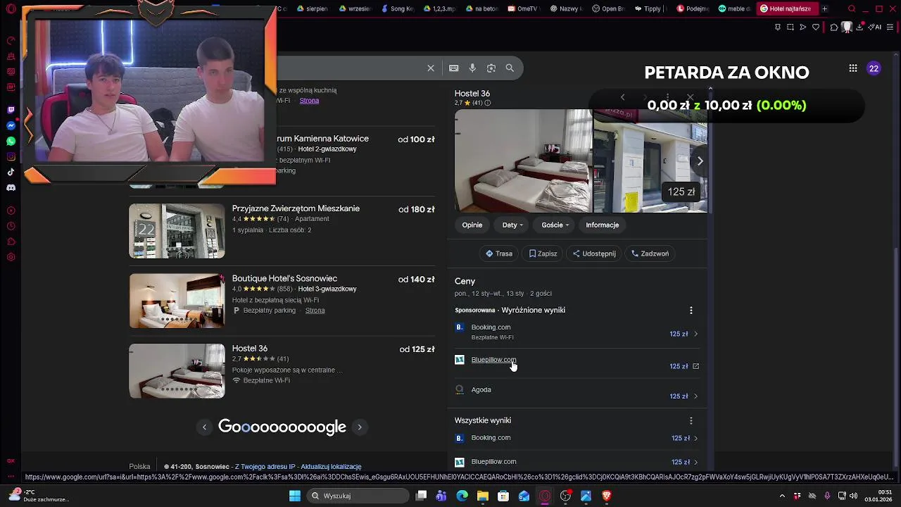Clear the Google search box

coord(431,68)
